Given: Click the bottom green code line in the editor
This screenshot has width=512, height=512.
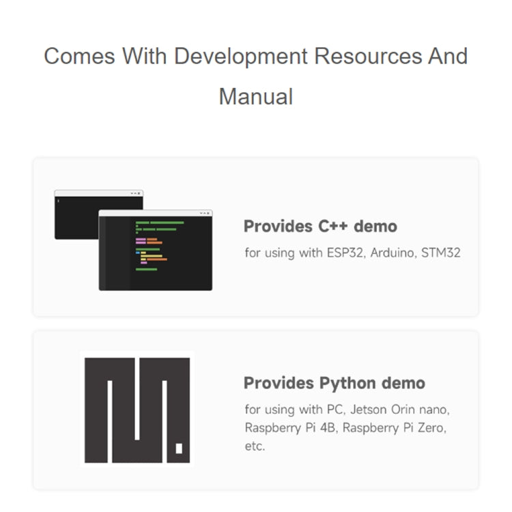Looking at the screenshot, I should pos(146,269).
